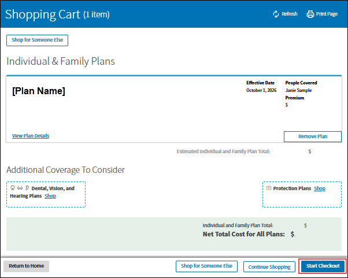Click the Refresh text in header
The width and height of the screenshot is (348, 278).
pos(290,14)
